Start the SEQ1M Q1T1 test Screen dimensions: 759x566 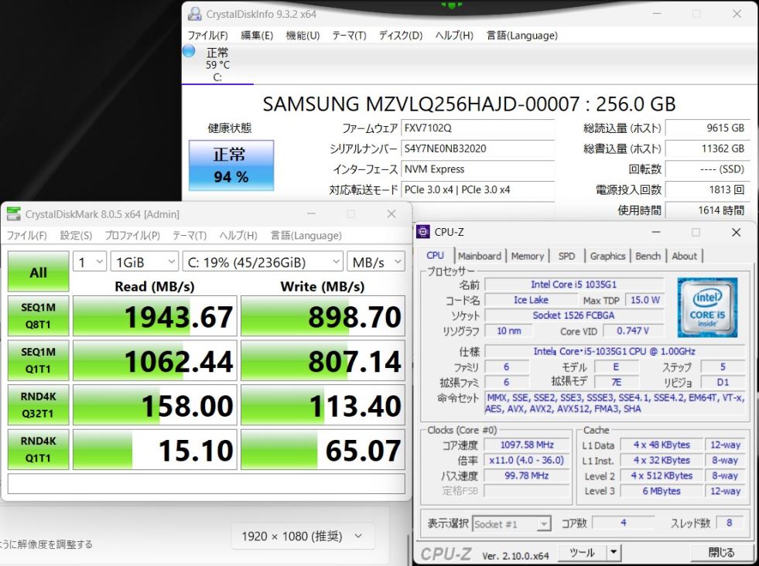(38, 360)
